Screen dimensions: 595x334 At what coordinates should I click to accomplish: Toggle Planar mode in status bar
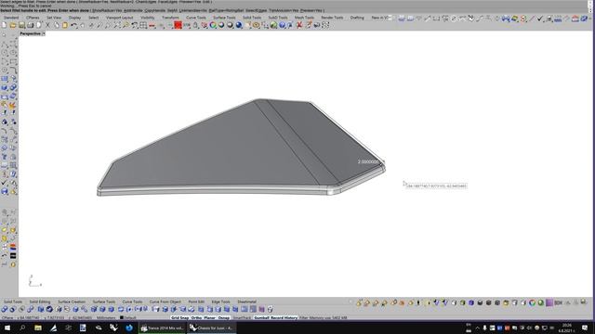[x=209, y=317]
